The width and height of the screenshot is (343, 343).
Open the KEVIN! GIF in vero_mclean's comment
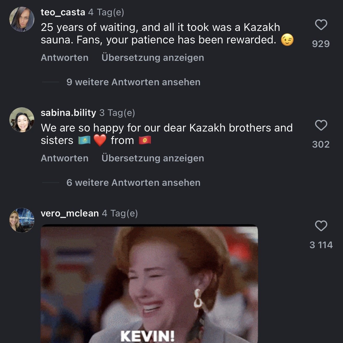149,283
